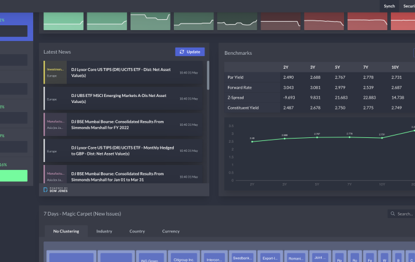The height and width of the screenshot is (262, 415).
Task: Click the Forward Rate value 2.539
Action: pos(368,87)
